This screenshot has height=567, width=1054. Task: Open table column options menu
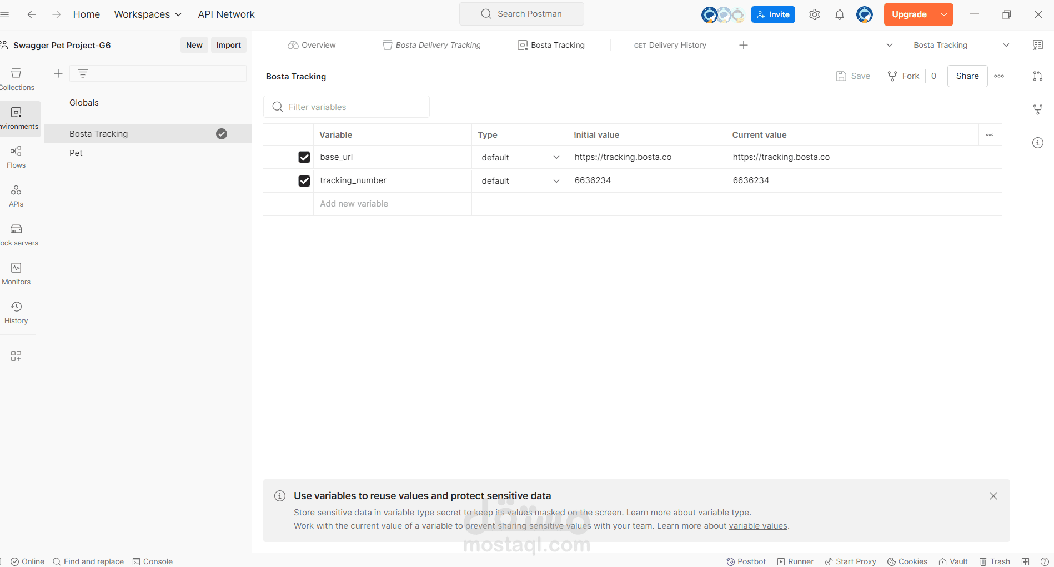click(x=990, y=135)
